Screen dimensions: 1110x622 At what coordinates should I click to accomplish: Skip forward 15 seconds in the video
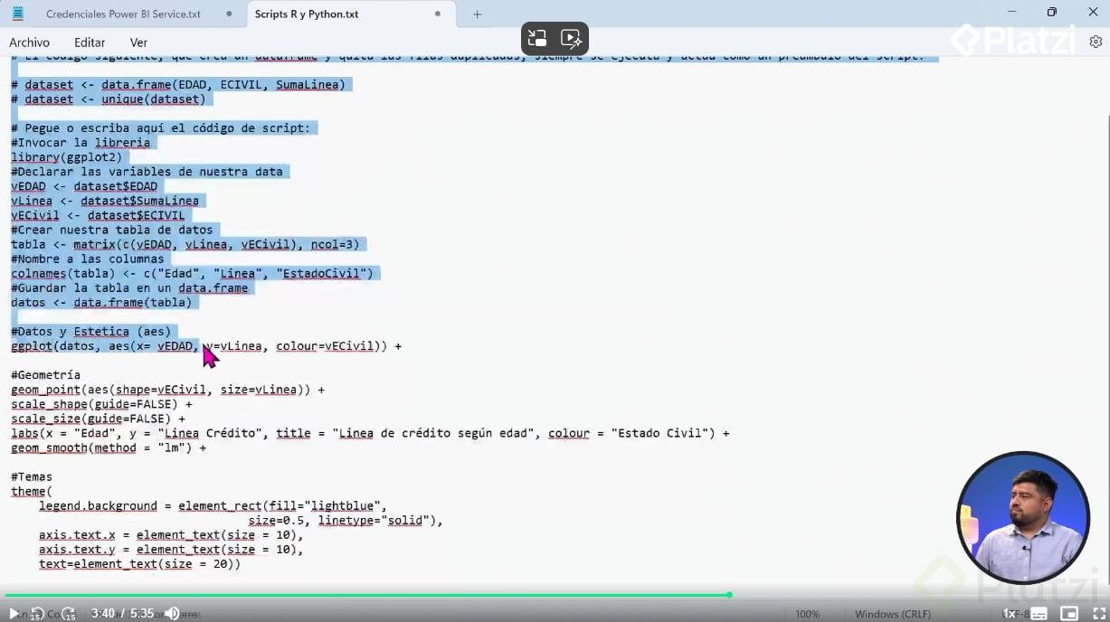tap(68, 614)
